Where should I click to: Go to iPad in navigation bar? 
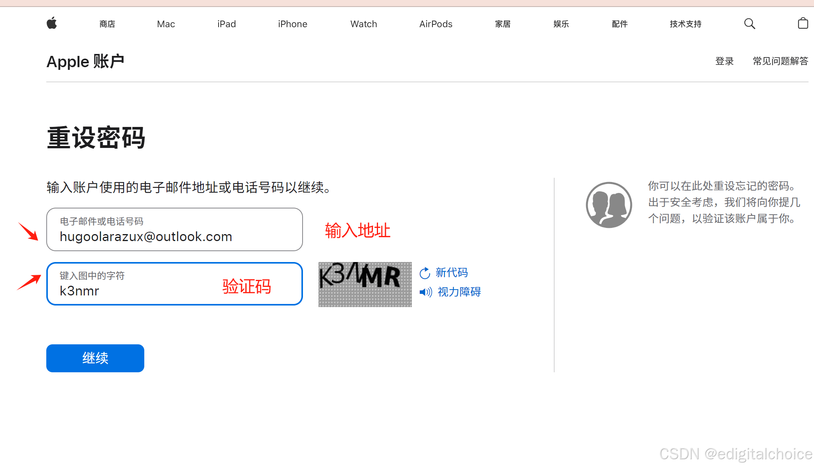226,24
